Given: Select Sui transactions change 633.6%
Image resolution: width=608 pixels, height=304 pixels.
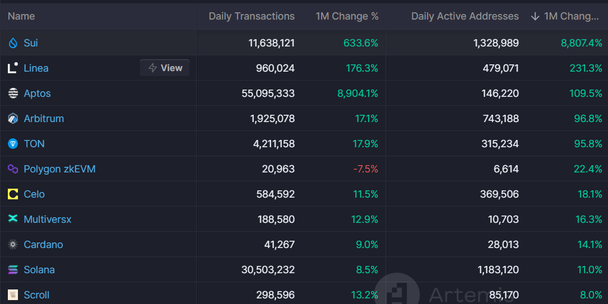Looking at the screenshot, I should click(361, 43).
